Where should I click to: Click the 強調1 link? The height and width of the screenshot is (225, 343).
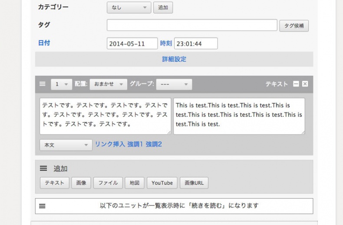tap(135, 144)
